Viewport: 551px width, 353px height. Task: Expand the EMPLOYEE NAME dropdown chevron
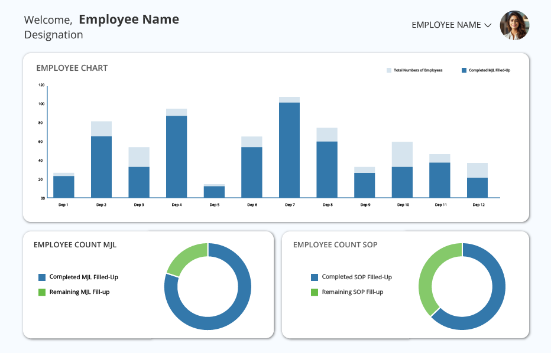pyautogui.click(x=488, y=25)
